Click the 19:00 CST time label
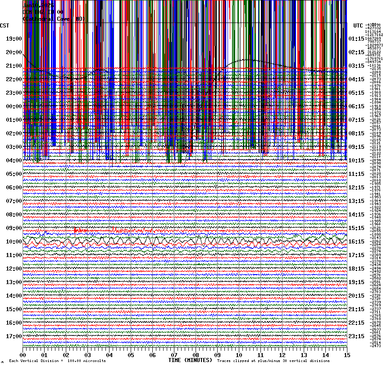Screen dimensions: 383x367 point(14,39)
